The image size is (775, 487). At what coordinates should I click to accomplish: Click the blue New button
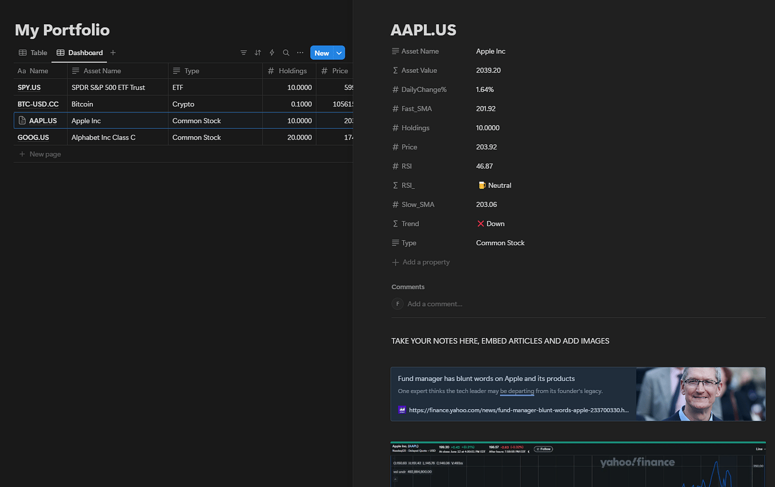click(x=322, y=53)
